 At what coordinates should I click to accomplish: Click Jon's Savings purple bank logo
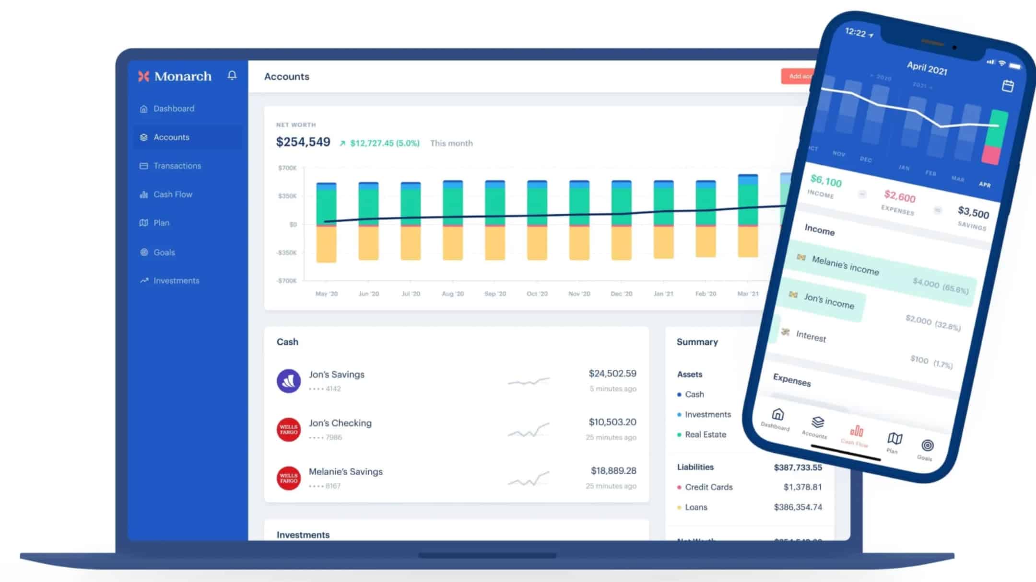pyautogui.click(x=289, y=381)
